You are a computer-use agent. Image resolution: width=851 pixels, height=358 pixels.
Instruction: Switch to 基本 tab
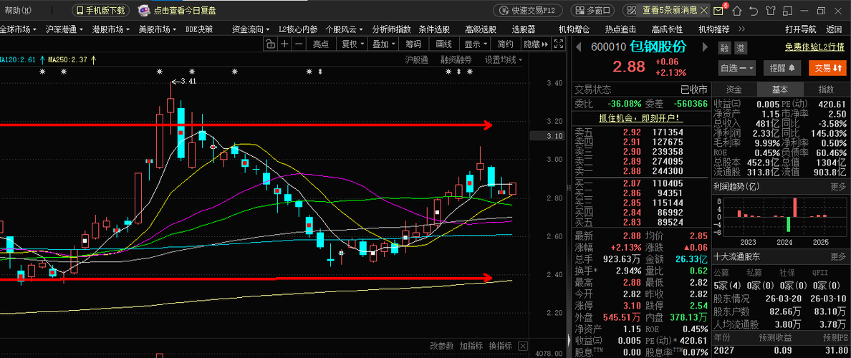coord(781,89)
